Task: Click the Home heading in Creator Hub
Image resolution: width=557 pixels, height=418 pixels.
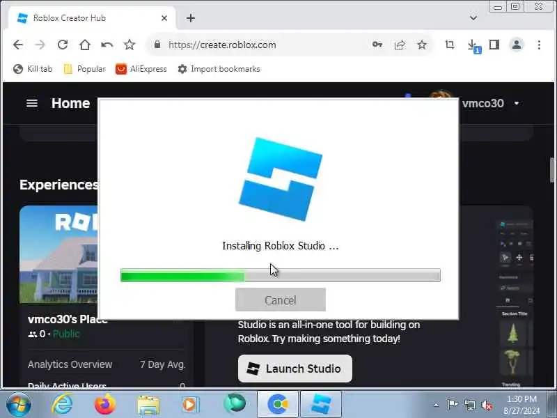Action: 71,103
